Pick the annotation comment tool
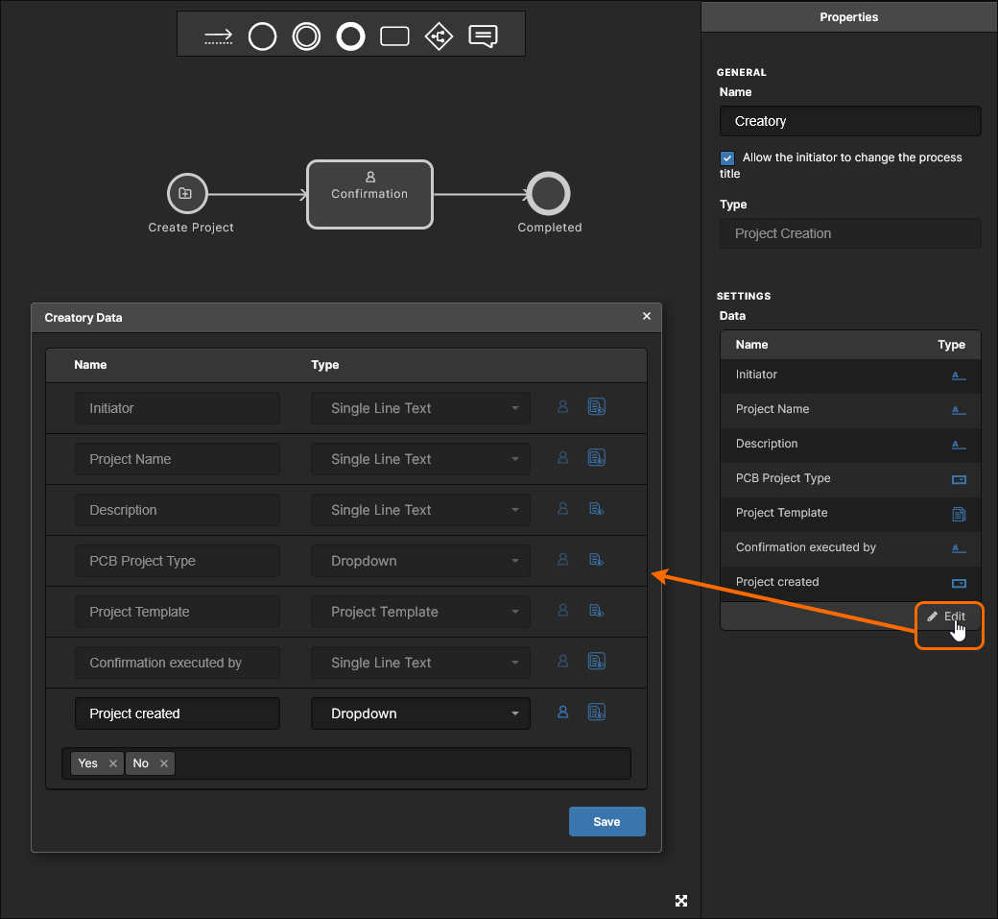This screenshot has width=998, height=919. click(483, 36)
